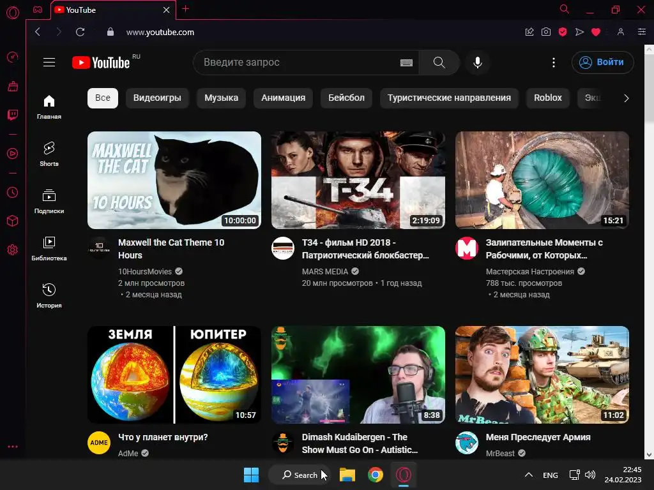Open Мастерская Настроения channel avatar
This screenshot has width=654, height=490.
467,248
